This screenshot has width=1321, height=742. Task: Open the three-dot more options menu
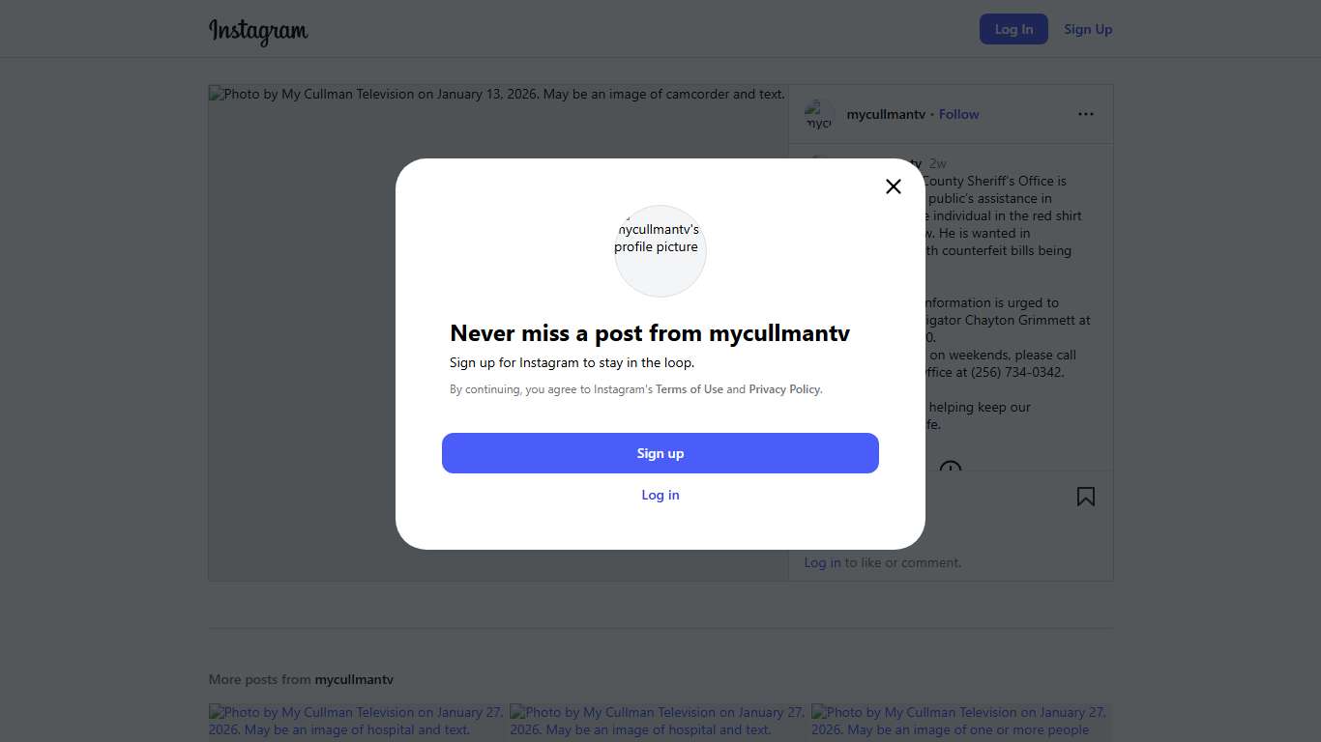click(x=1086, y=114)
